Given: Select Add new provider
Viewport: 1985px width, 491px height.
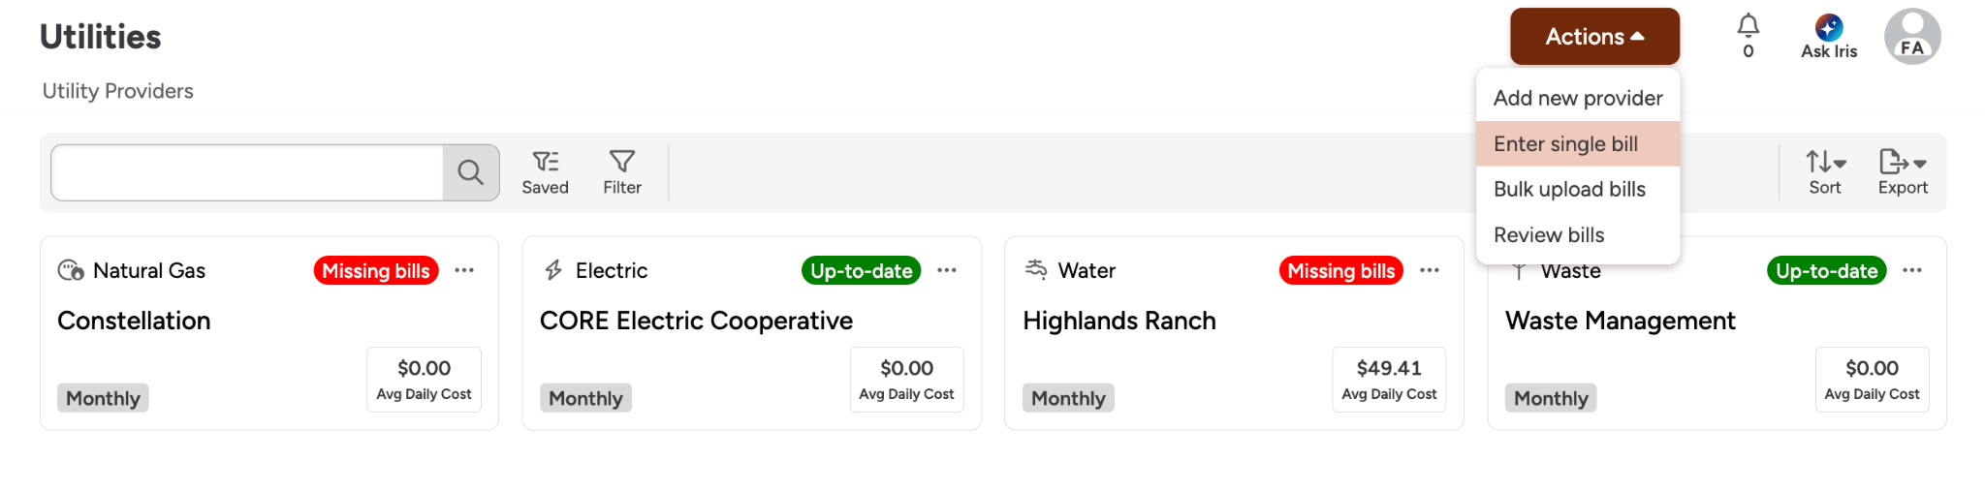Looking at the screenshot, I should [x=1577, y=98].
